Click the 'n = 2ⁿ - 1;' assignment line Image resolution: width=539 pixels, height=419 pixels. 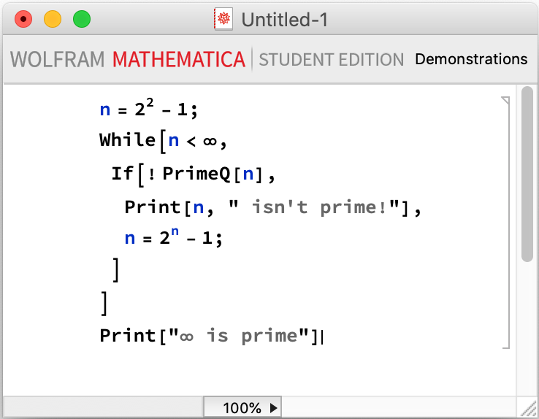point(174,237)
